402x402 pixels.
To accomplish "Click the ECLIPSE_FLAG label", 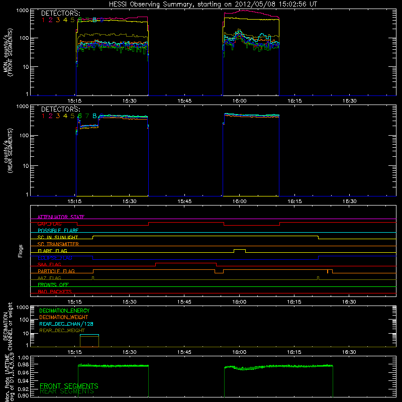I will tap(55, 258).
